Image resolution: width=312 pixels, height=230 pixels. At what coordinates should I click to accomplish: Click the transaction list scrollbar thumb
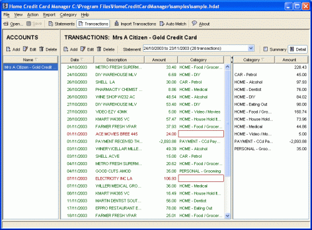tap(227, 123)
